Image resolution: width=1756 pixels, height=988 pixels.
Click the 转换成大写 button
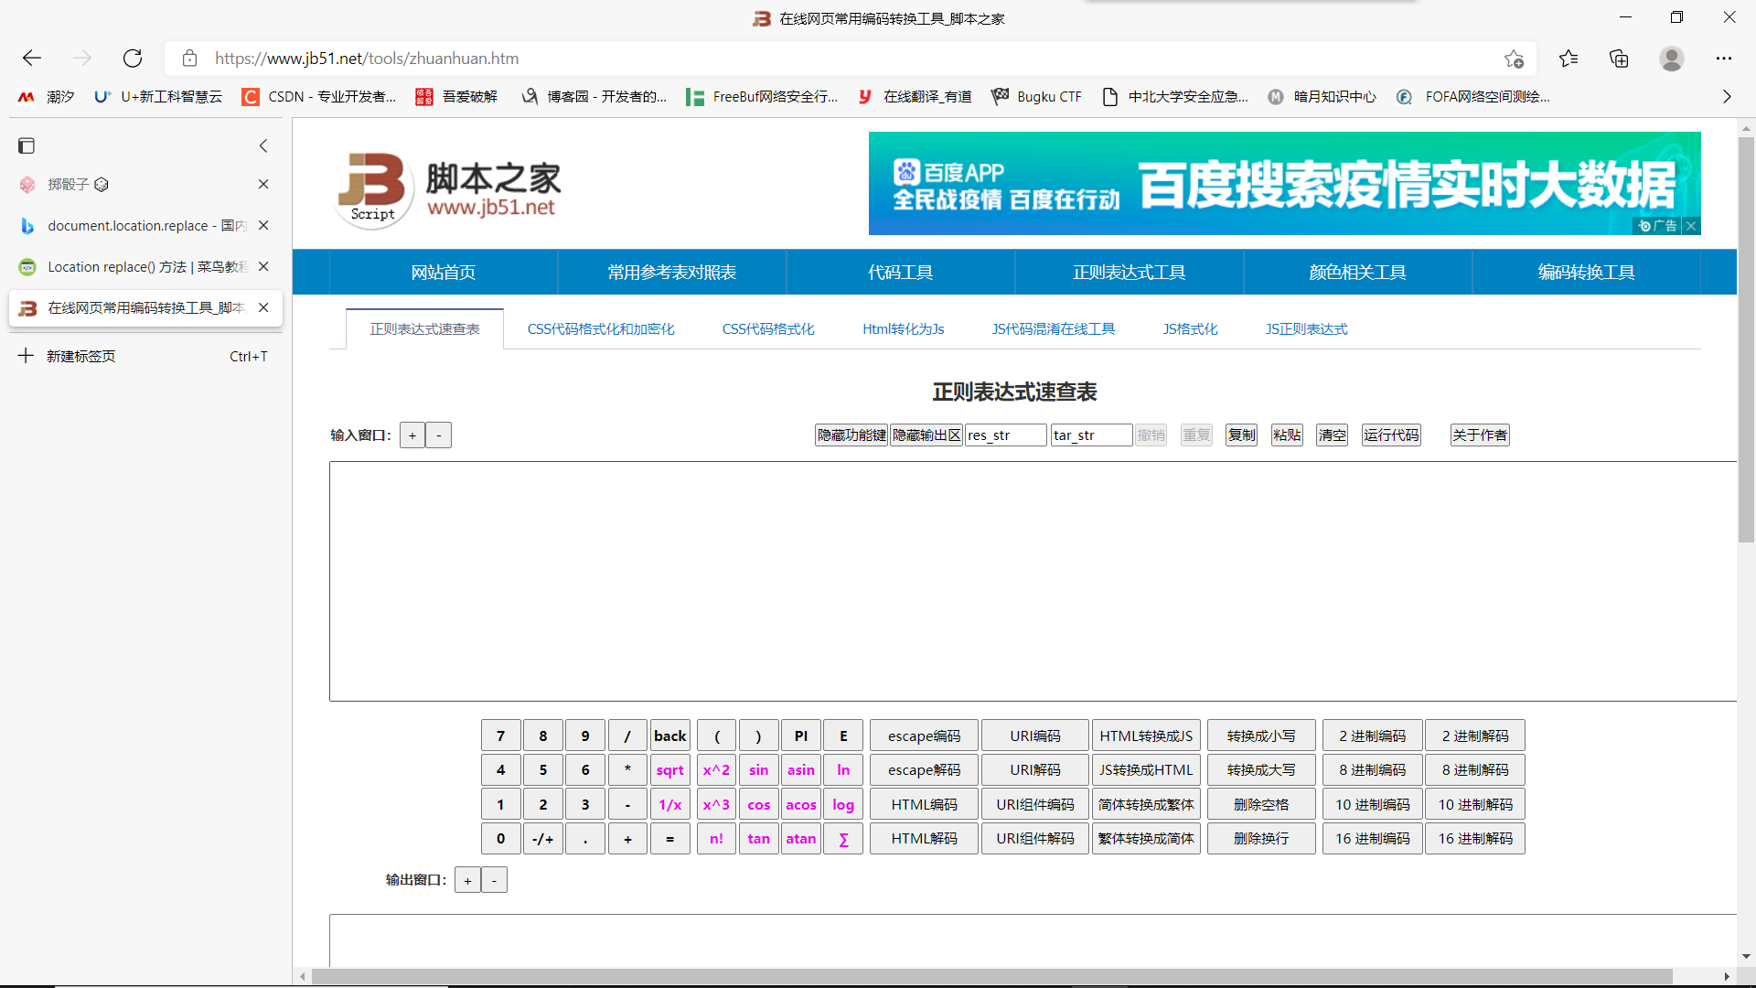click(1261, 770)
